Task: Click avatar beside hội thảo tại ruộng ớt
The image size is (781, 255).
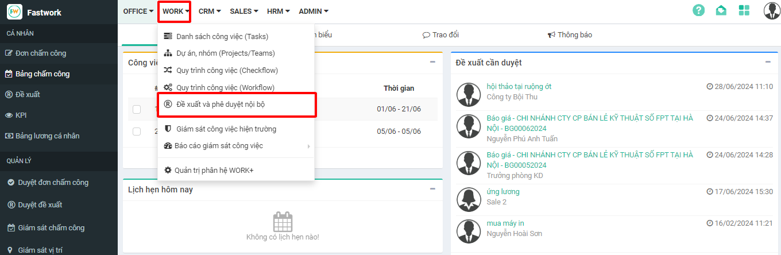Action: [x=468, y=92]
